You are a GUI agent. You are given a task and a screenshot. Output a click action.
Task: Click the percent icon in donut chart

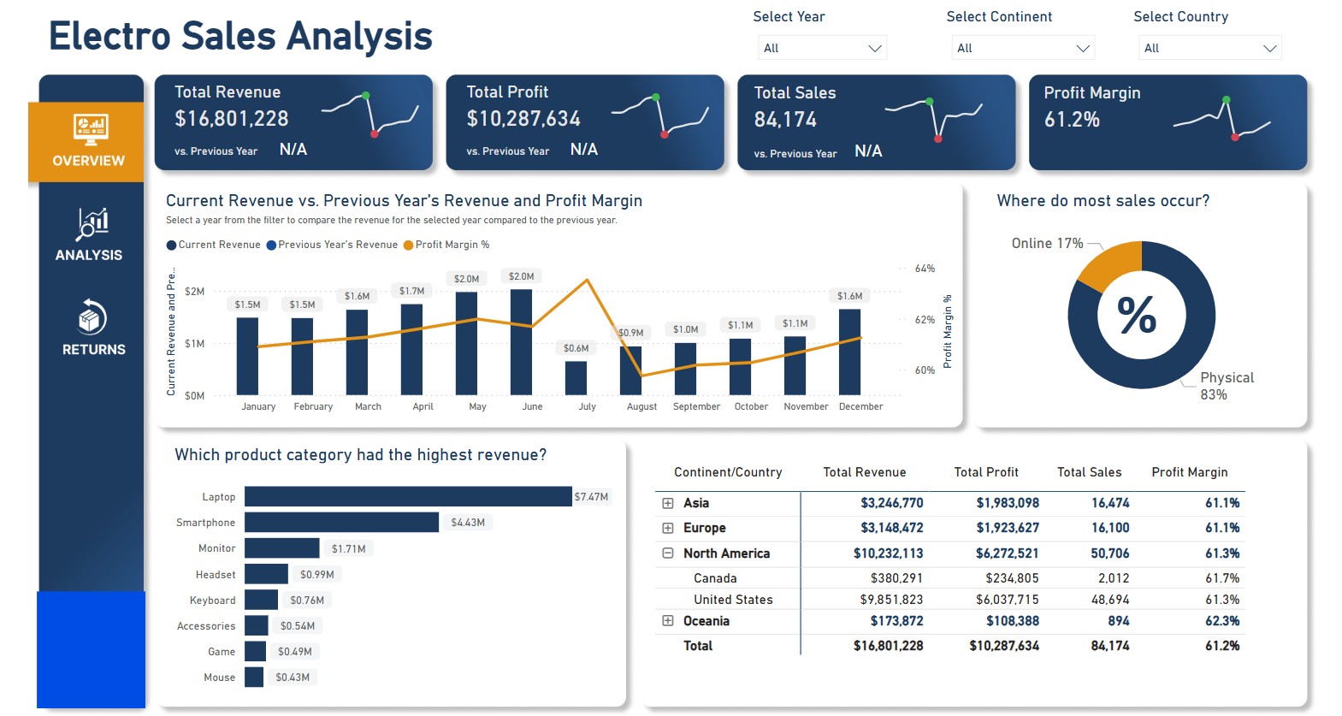click(1137, 316)
